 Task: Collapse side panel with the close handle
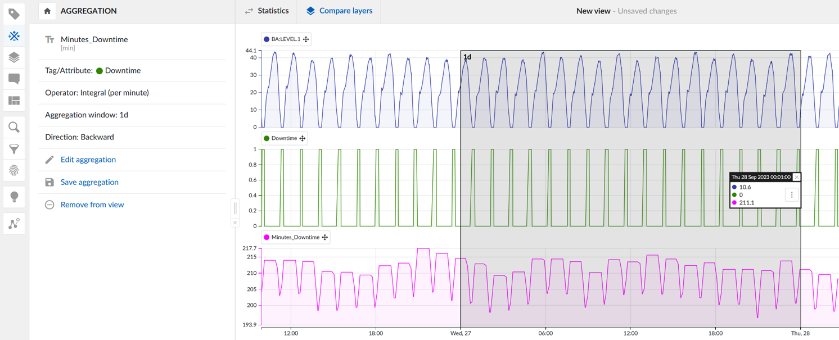(x=235, y=223)
